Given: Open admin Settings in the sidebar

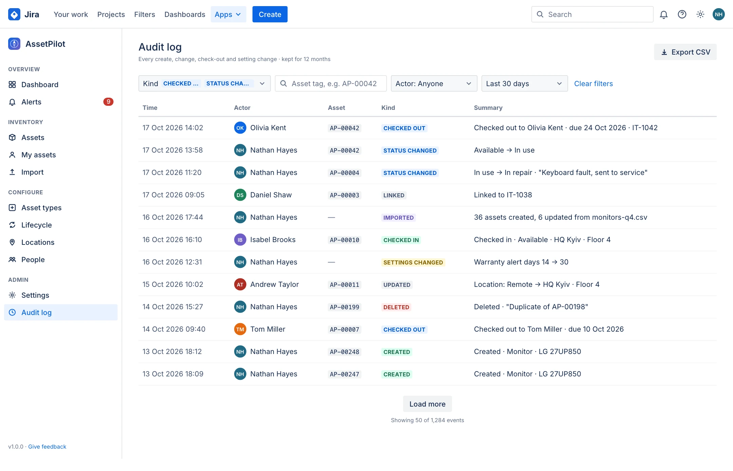Looking at the screenshot, I should click(61, 295).
